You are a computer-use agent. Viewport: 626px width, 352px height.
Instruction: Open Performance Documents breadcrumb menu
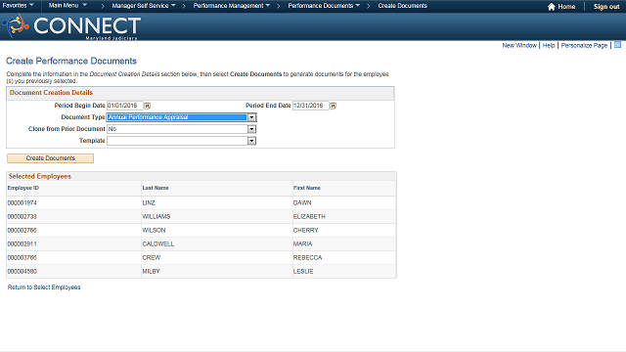pyautogui.click(x=324, y=6)
